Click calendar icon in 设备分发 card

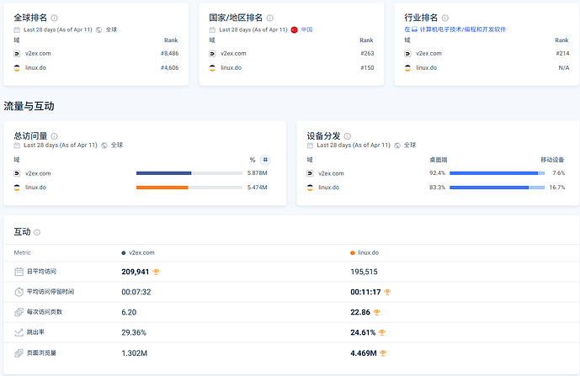pyautogui.click(x=310, y=146)
